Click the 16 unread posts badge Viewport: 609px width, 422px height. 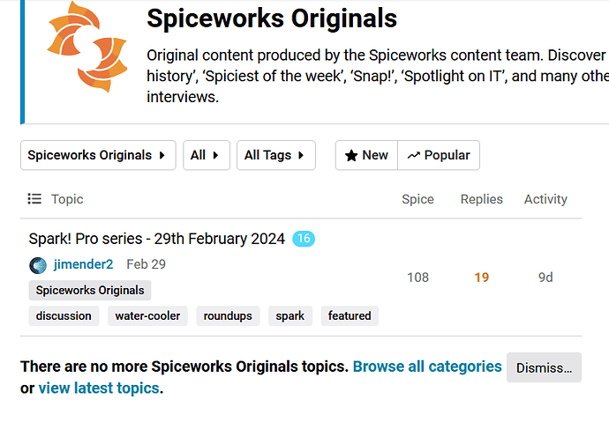304,239
